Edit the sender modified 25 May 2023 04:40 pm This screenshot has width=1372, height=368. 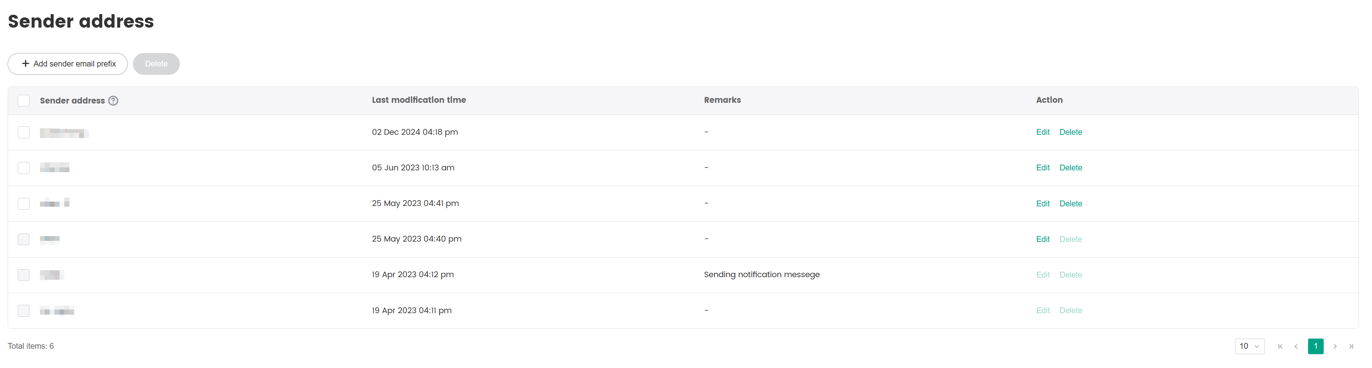(1042, 239)
